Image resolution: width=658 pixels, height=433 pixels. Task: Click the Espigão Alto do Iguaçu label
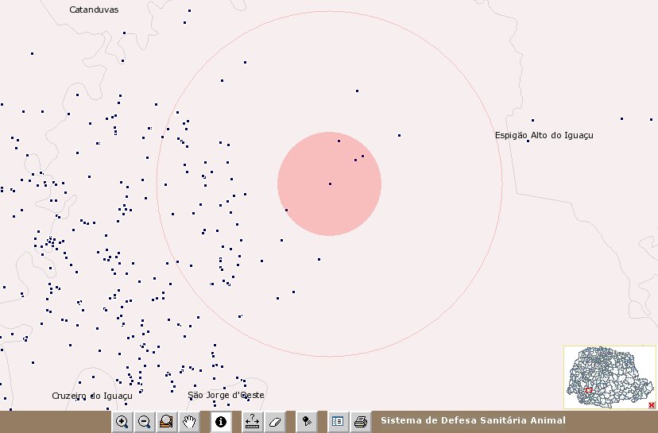pos(544,135)
